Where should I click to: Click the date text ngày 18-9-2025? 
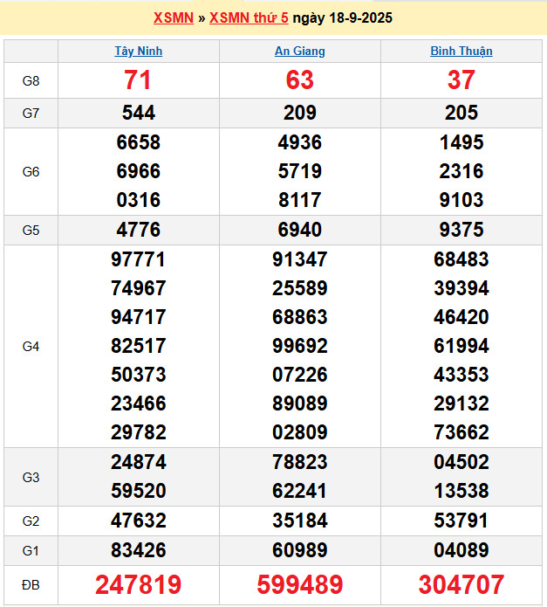342,18
